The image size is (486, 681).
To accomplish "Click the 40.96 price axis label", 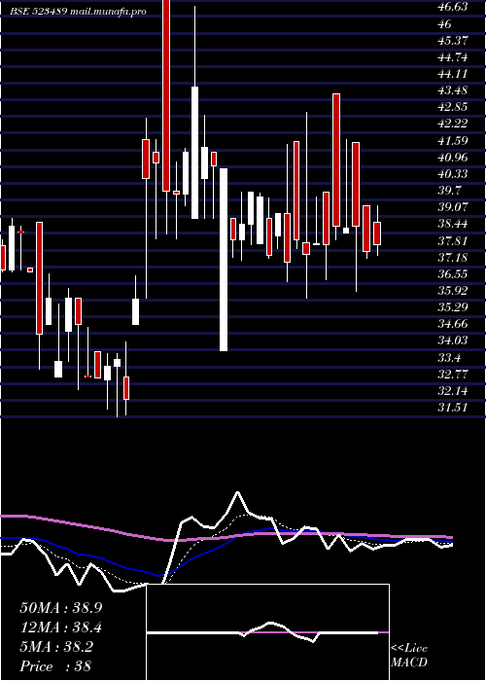I will 454,158.
